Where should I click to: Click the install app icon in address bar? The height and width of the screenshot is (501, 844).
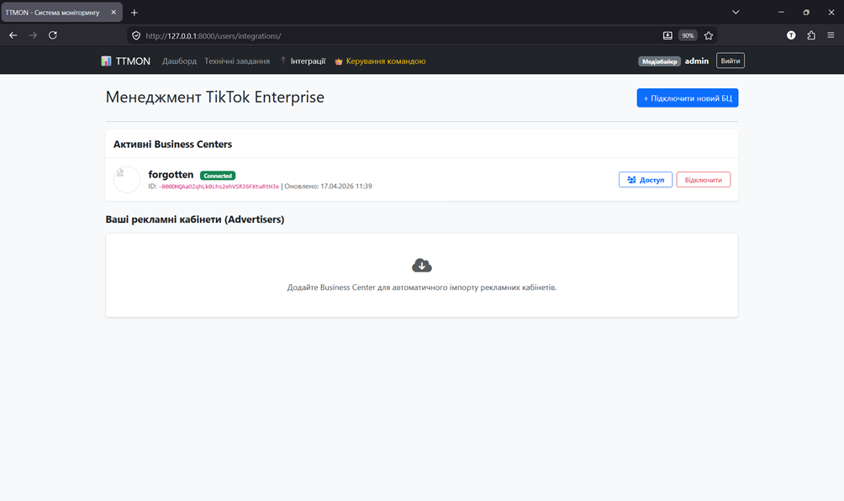click(x=667, y=35)
